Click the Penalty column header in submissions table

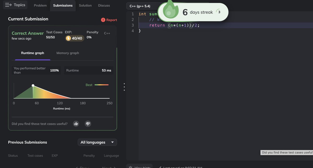pos(89,156)
